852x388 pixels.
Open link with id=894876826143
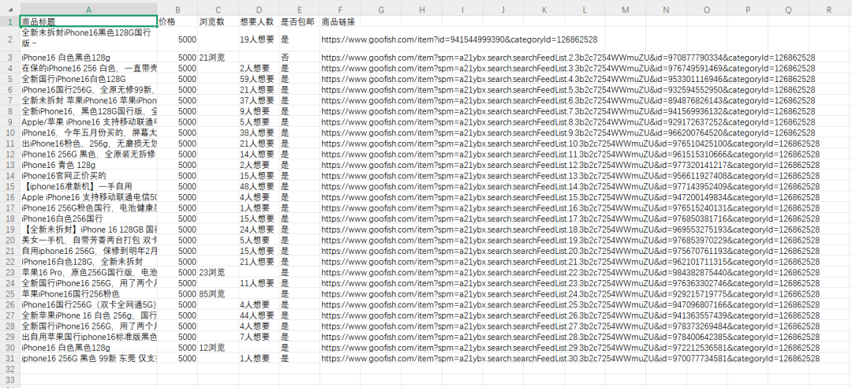point(568,100)
